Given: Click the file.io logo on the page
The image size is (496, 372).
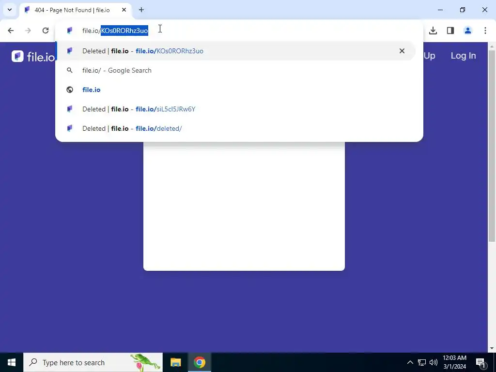Looking at the screenshot, I should click(x=33, y=56).
